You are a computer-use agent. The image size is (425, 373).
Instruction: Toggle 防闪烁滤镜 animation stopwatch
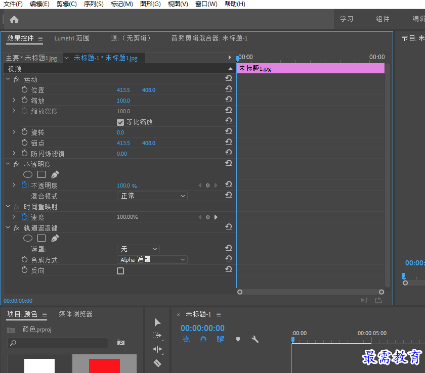pyautogui.click(x=25, y=153)
